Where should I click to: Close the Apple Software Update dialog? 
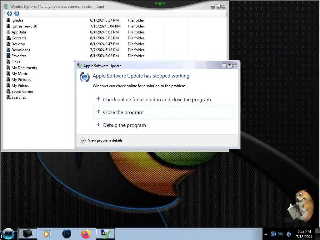coord(235,66)
